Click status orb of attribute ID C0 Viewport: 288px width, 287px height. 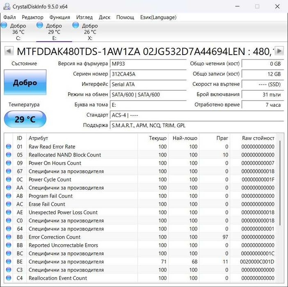9,220
